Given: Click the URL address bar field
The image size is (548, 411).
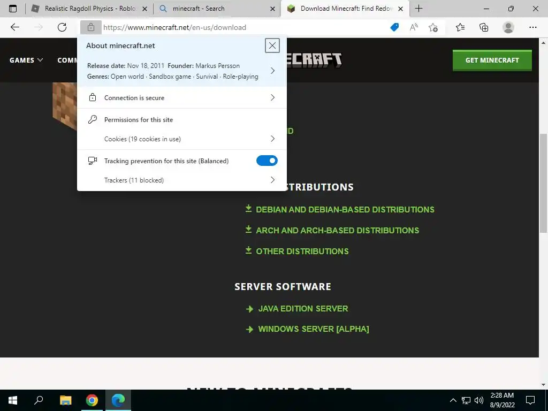Looking at the screenshot, I should 245,27.
